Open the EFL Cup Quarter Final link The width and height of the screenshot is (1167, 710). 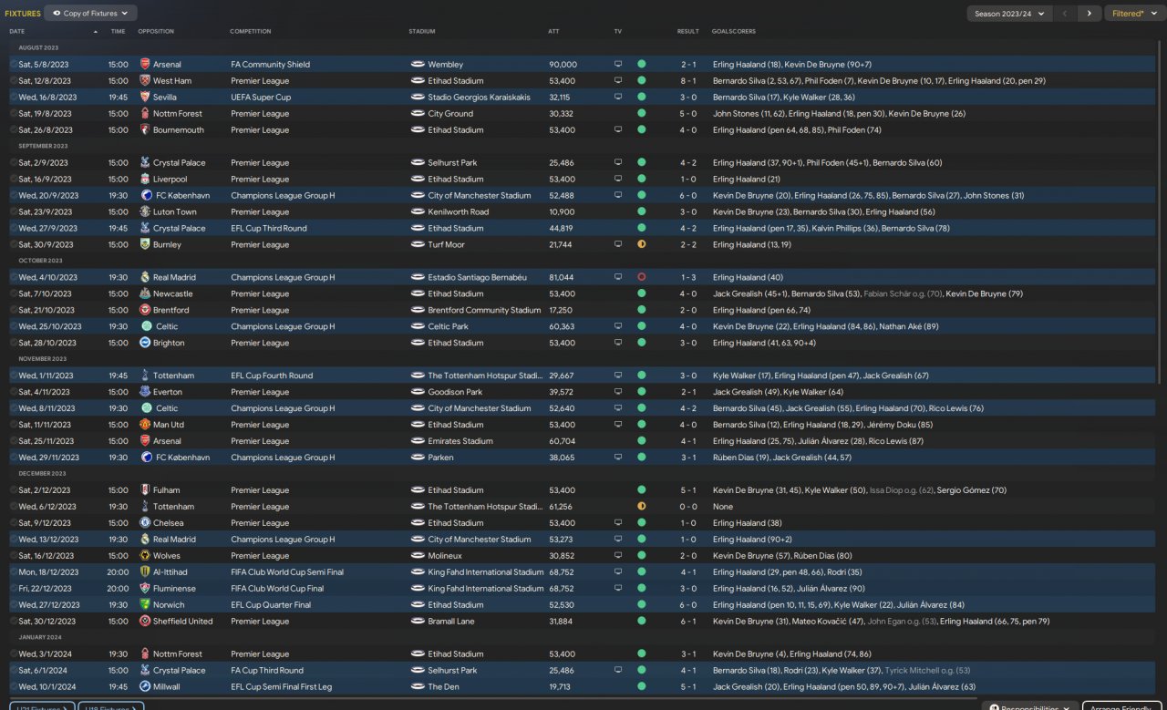(x=271, y=605)
